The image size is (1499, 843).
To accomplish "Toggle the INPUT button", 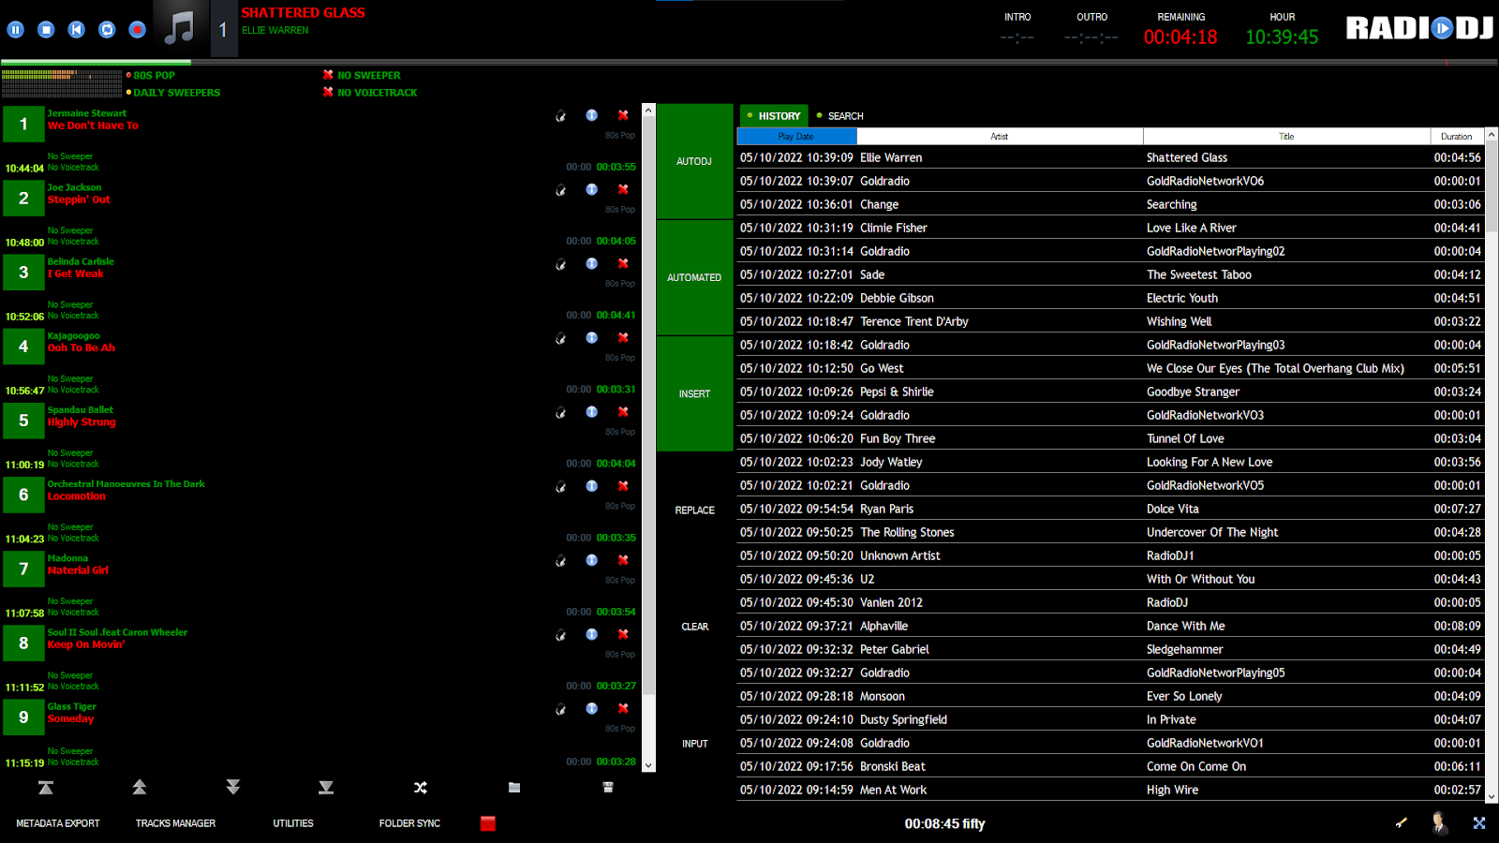I will (x=694, y=744).
